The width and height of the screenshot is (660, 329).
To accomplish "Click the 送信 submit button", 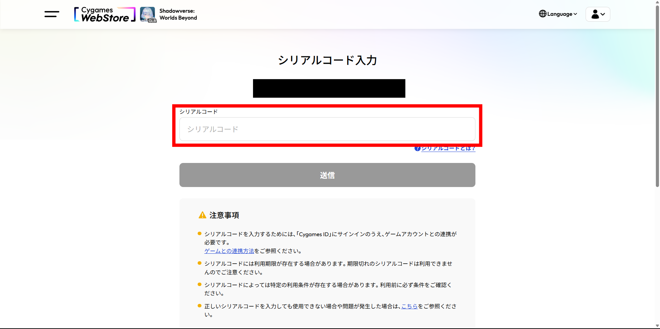I will pos(327,175).
